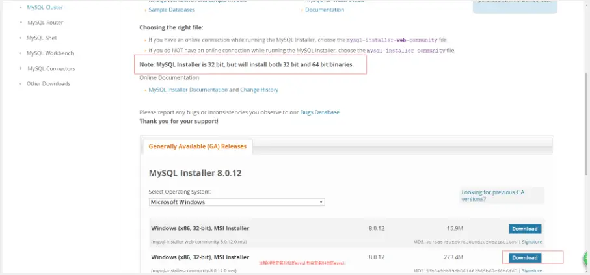Select the mysql-installer-community-8.0.12.0.msi filename

pyautogui.click(x=194, y=271)
